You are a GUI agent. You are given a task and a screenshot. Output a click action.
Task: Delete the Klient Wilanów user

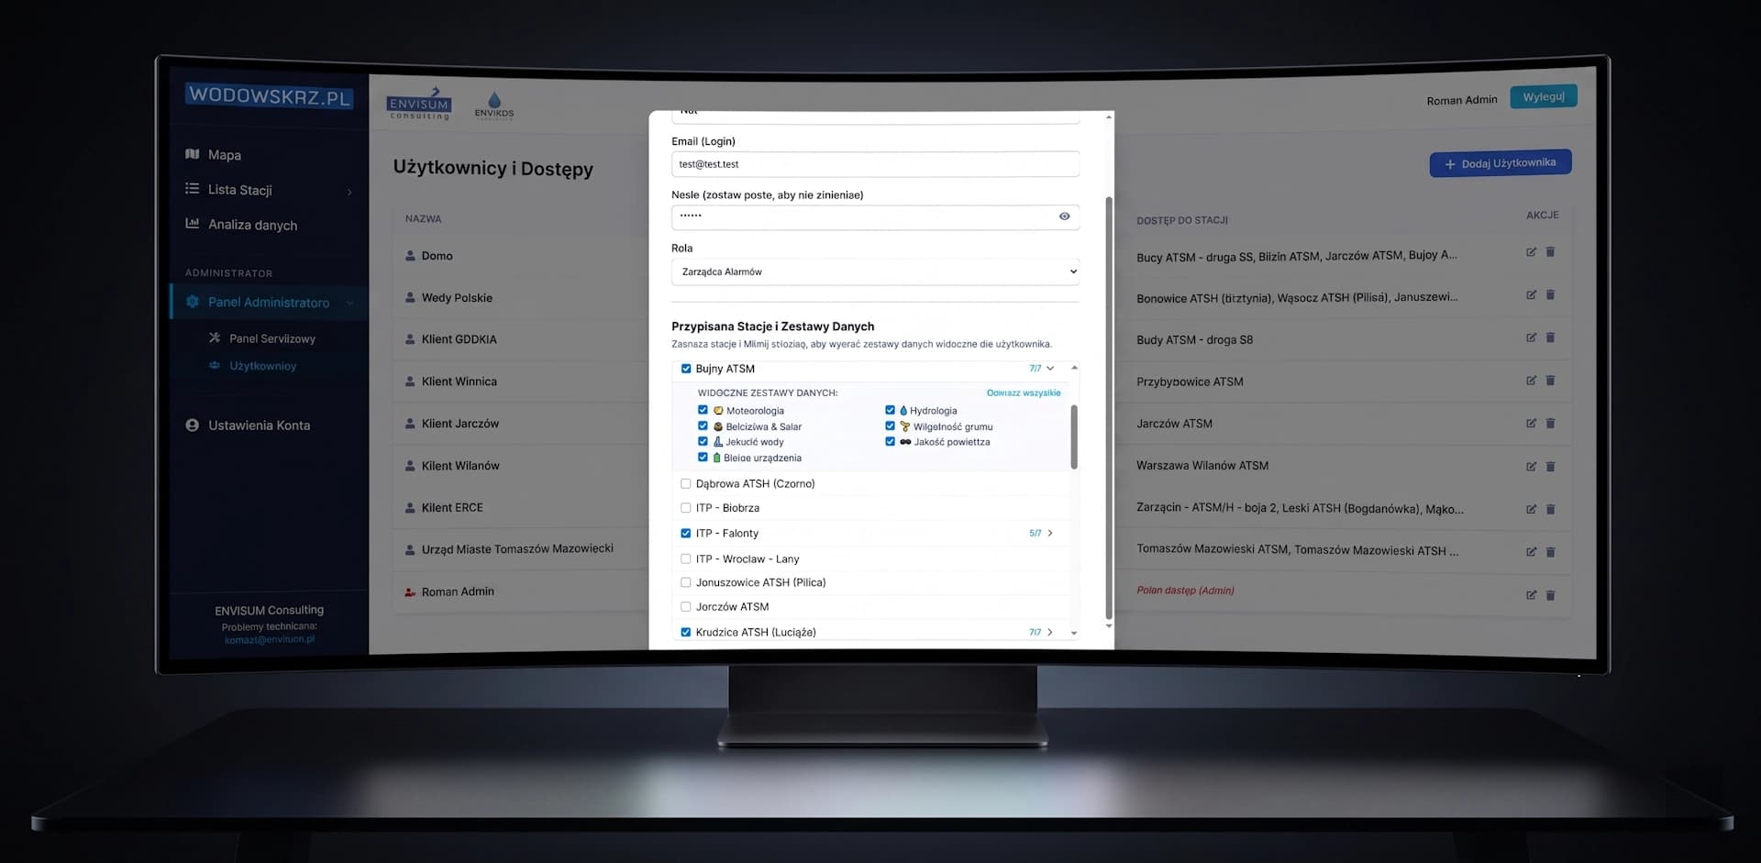(1550, 467)
